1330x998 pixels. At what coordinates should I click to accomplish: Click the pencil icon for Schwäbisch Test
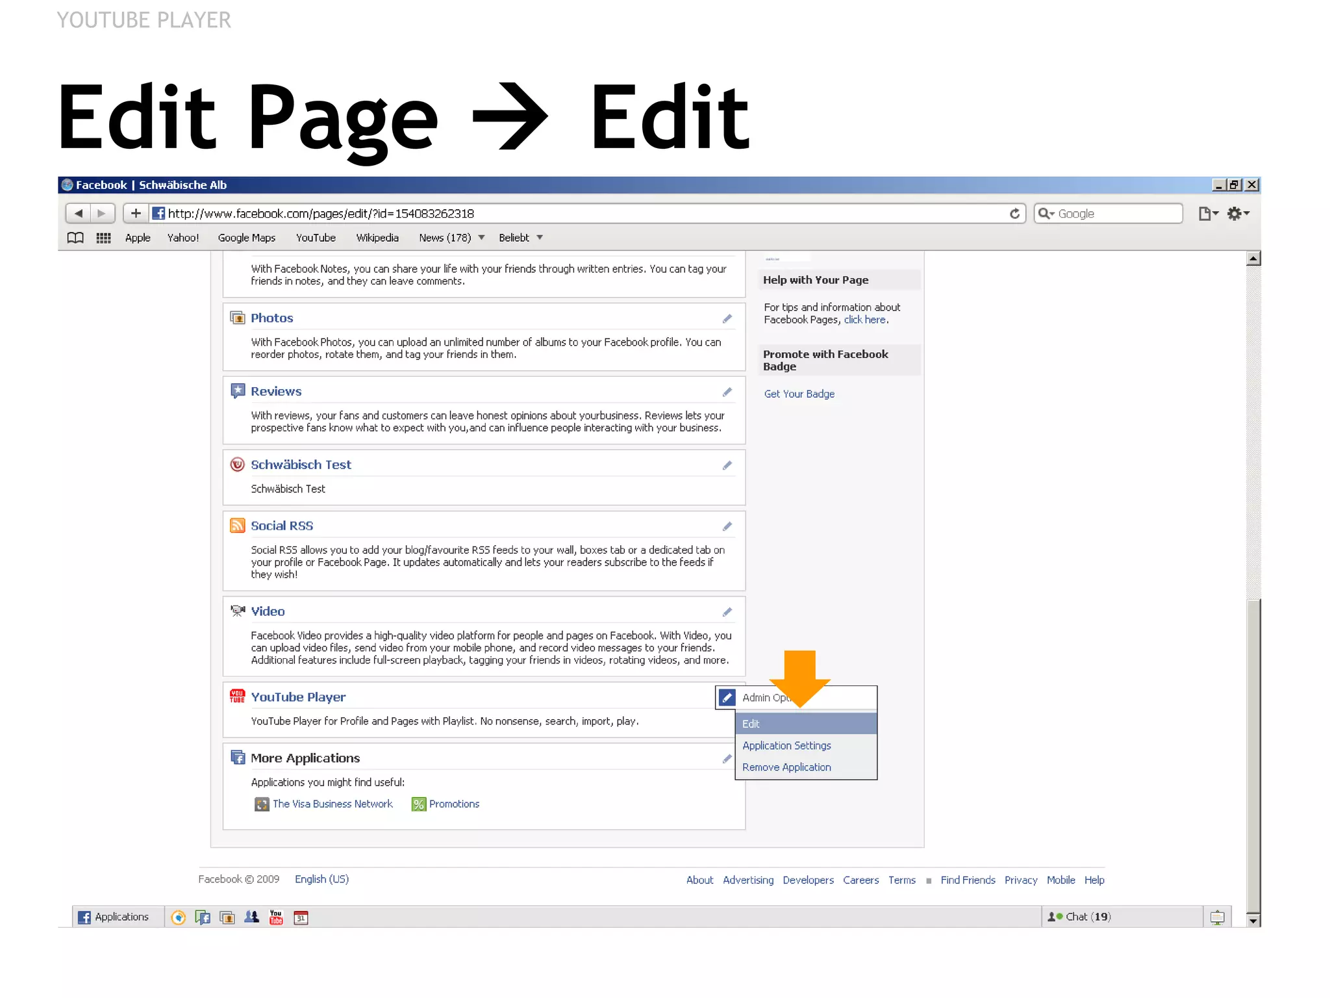(727, 465)
